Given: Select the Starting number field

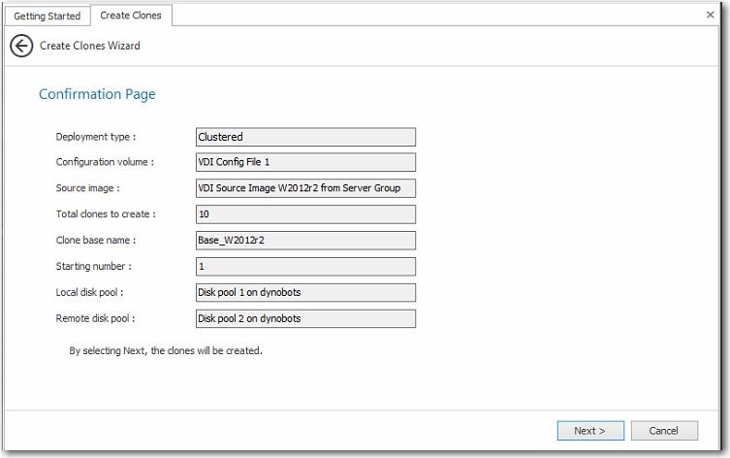Looking at the screenshot, I should click(x=305, y=266).
